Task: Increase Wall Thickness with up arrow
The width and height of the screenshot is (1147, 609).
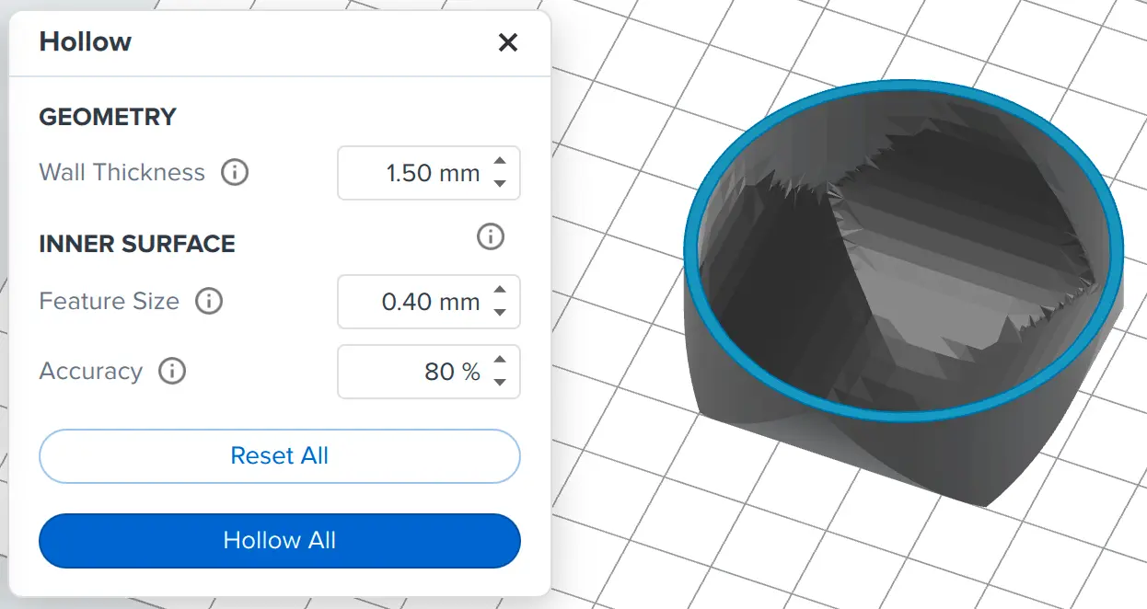Action: [500, 162]
